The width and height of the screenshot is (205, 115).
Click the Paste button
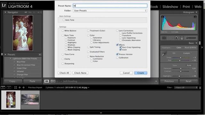(x=32, y=81)
